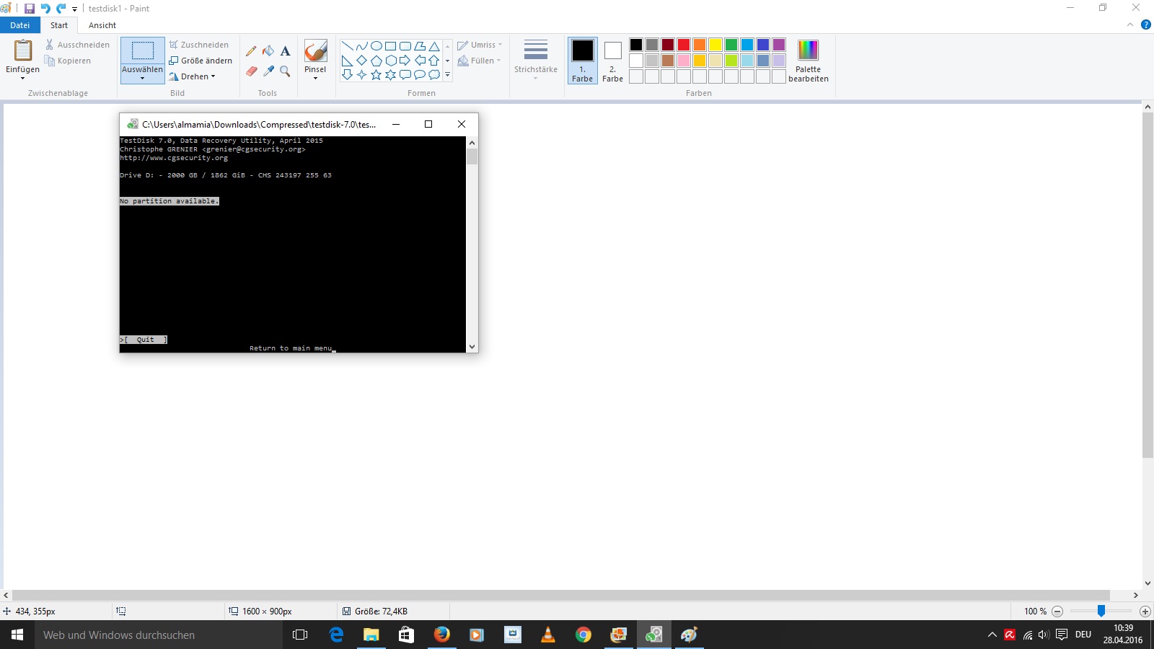Open the Windows Start menu
Screen dimensions: 1154x649
click(x=17, y=635)
